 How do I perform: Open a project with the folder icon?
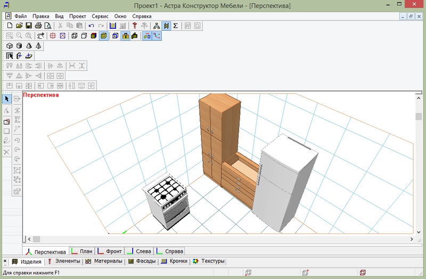pos(19,26)
